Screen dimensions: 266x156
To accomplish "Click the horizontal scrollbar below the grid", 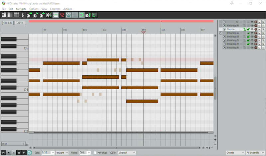I will tap(116, 148).
